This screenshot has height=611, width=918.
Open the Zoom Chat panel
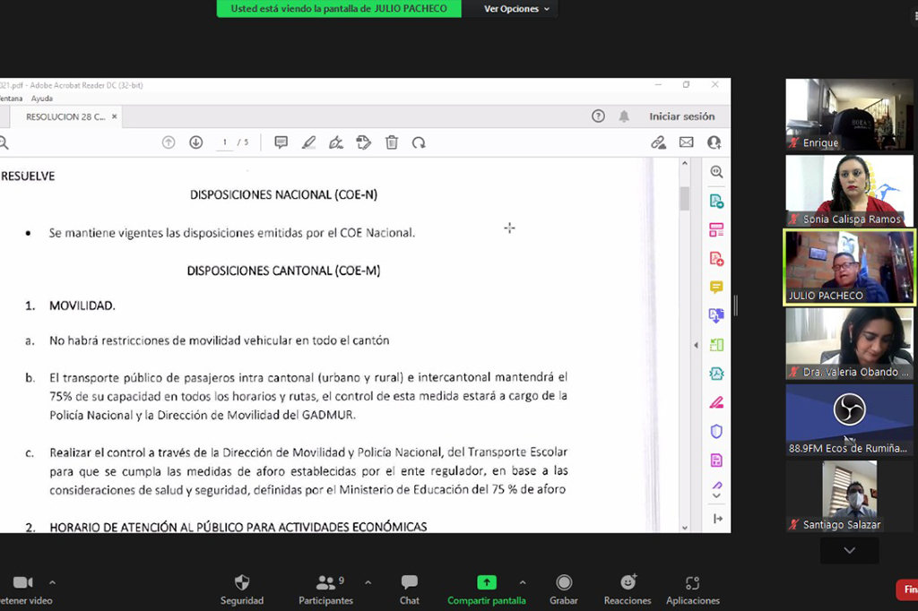coord(410,583)
